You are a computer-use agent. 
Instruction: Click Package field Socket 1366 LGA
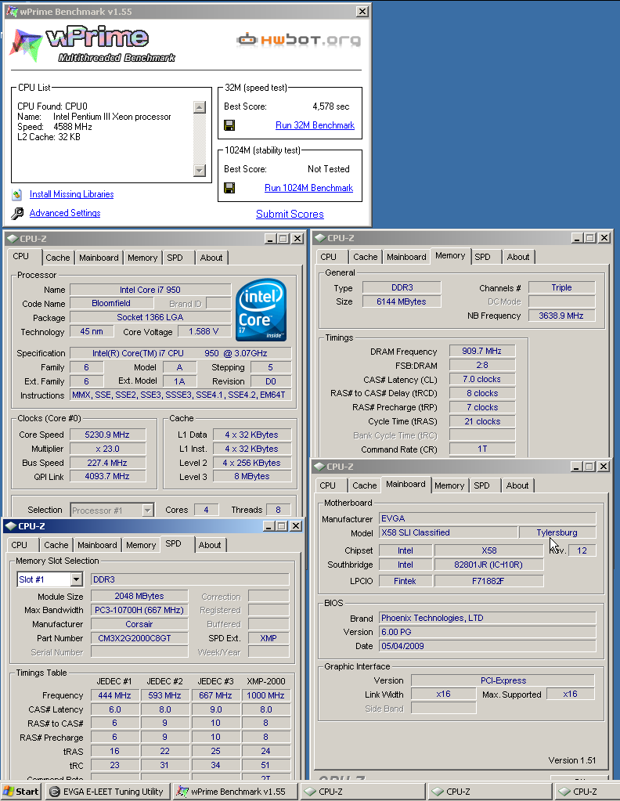(x=150, y=317)
